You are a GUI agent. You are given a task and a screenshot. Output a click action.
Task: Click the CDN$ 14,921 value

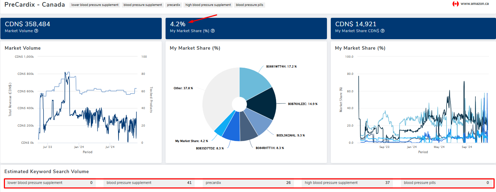pyautogui.click(x=356, y=24)
